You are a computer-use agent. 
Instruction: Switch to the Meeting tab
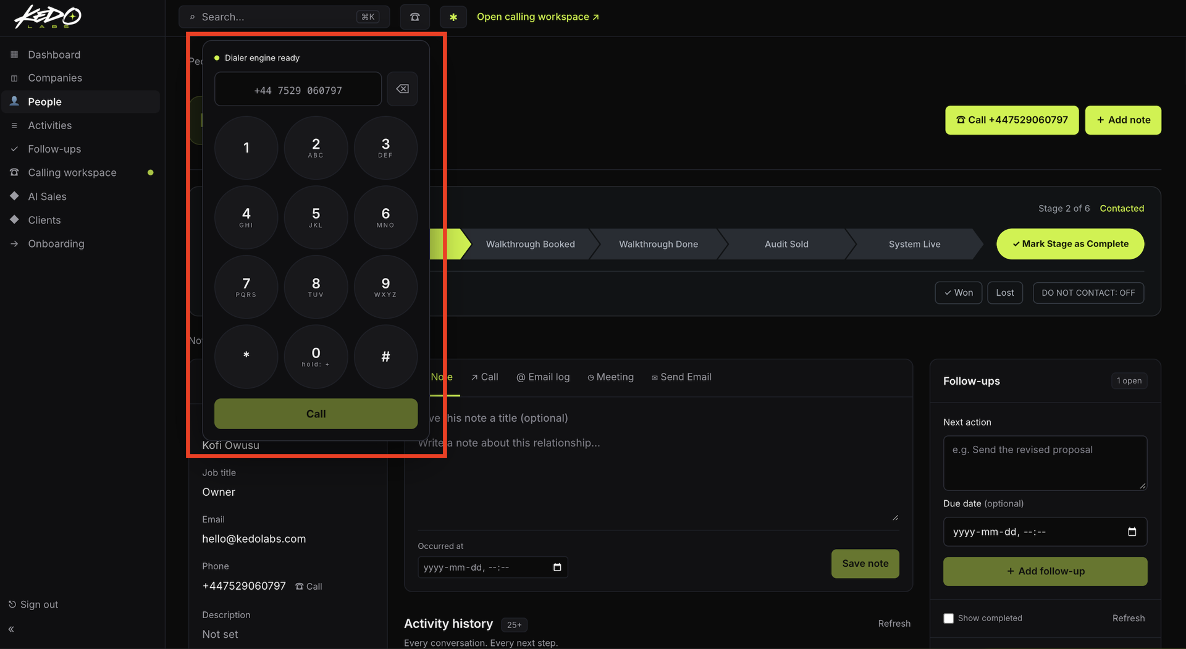click(x=610, y=377)
